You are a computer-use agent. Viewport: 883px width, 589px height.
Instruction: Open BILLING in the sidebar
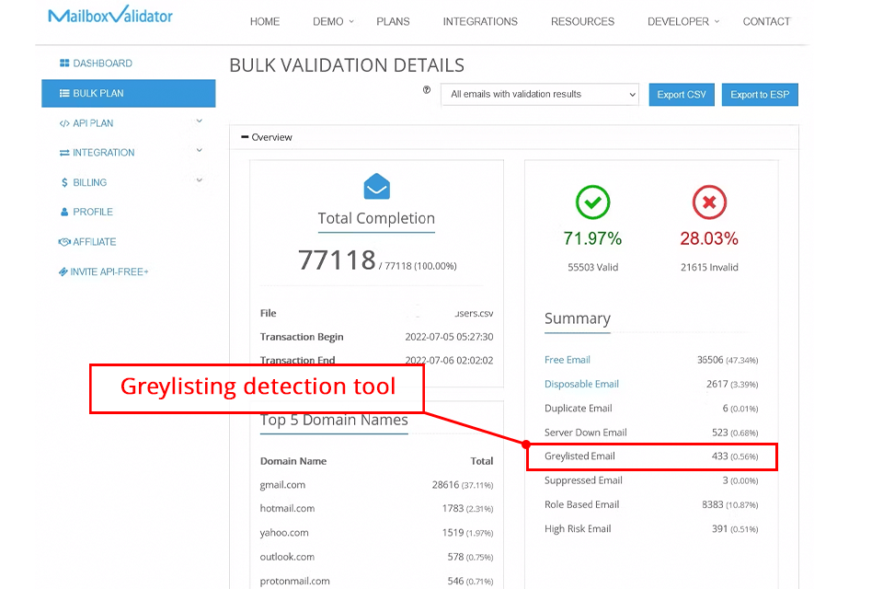[x=89, y=182]
